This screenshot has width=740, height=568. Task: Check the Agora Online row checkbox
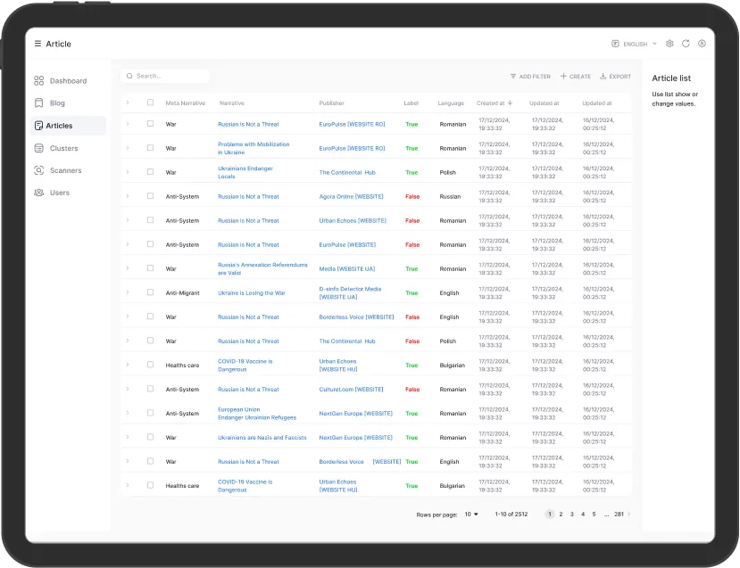click(150, 196)
